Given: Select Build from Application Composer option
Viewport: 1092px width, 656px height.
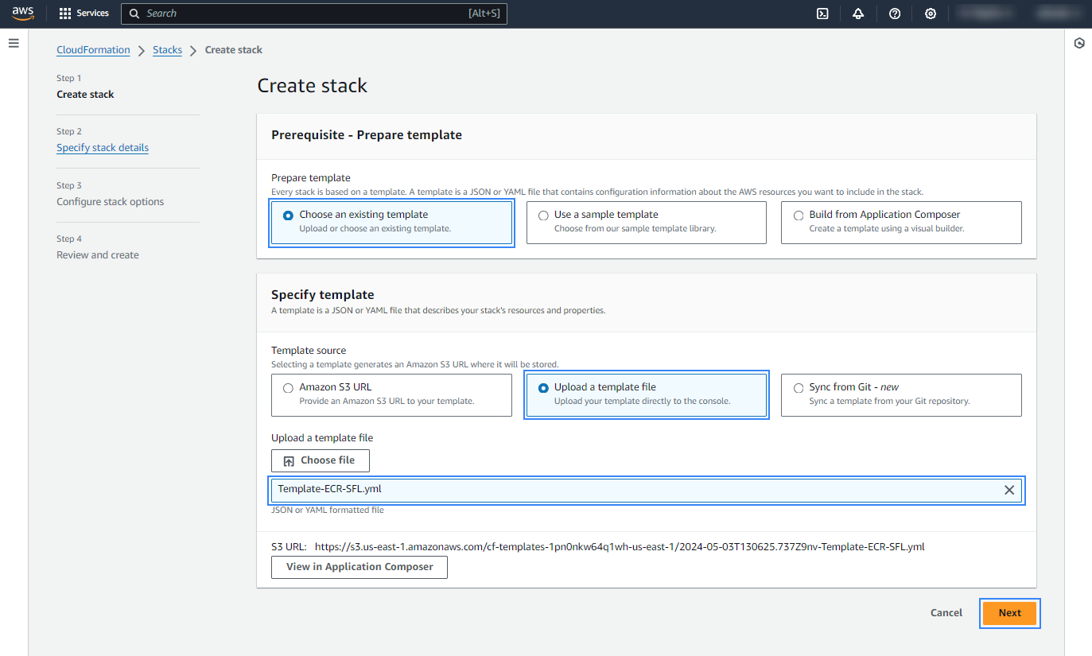Looking at the screenshot, I should (x=799, y=215).
